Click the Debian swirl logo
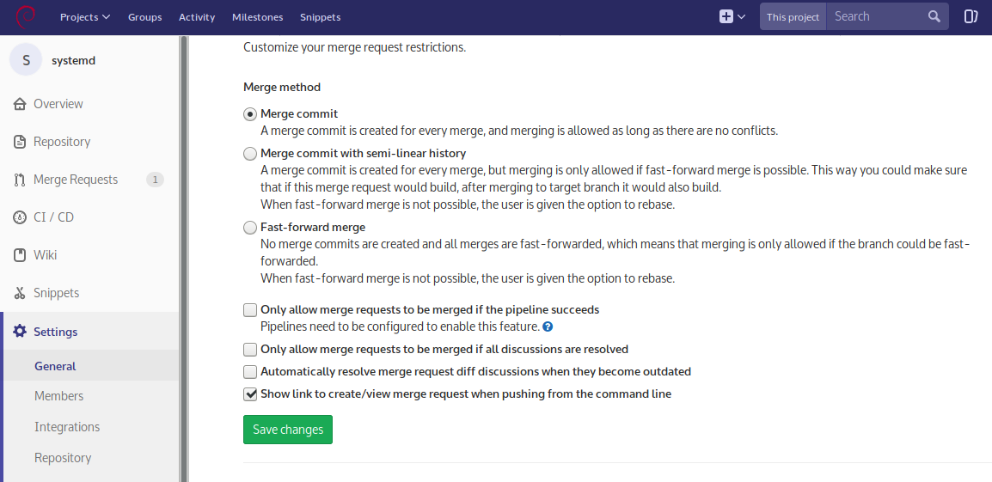Viewport: 992px width, 482px height. tap(25, 16)
